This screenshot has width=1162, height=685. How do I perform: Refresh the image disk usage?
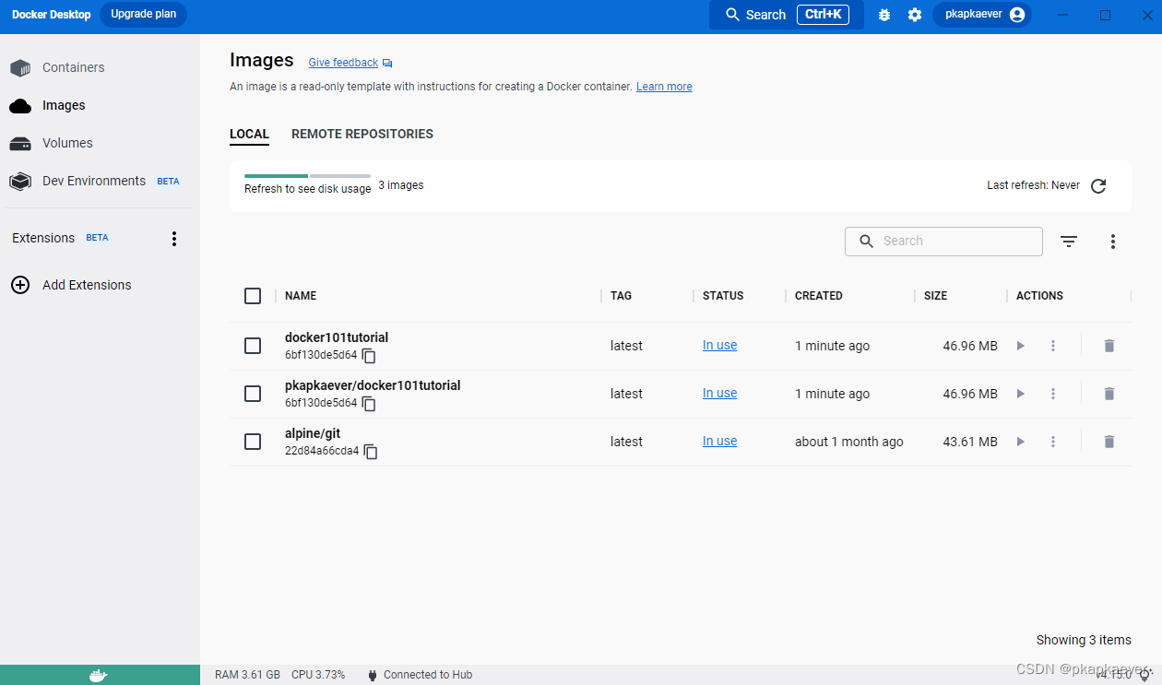[1098, 186]
